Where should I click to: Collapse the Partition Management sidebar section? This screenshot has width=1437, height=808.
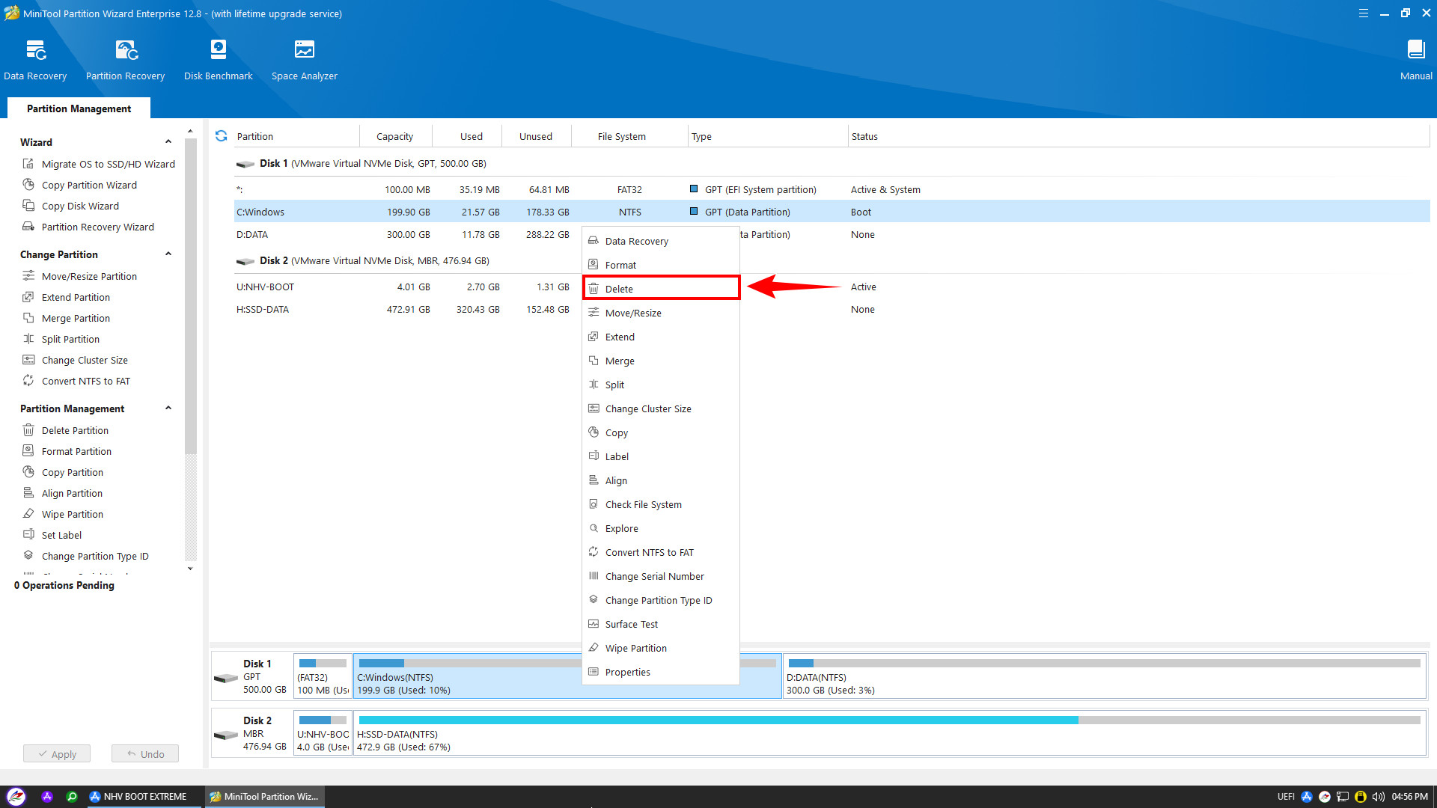tap(168, 408)
